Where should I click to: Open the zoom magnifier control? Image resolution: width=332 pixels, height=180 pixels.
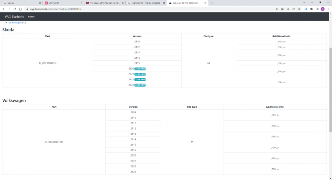288,9
